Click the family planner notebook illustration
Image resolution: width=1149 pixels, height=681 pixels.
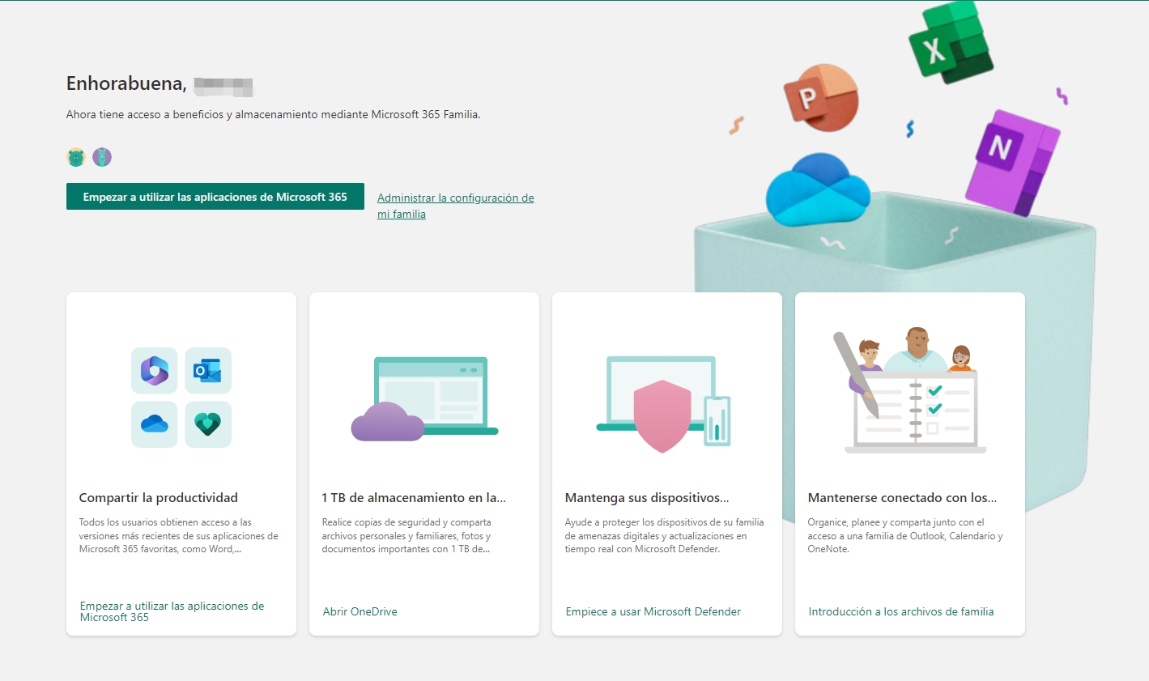pyautogui.click(x=910, y=390)
